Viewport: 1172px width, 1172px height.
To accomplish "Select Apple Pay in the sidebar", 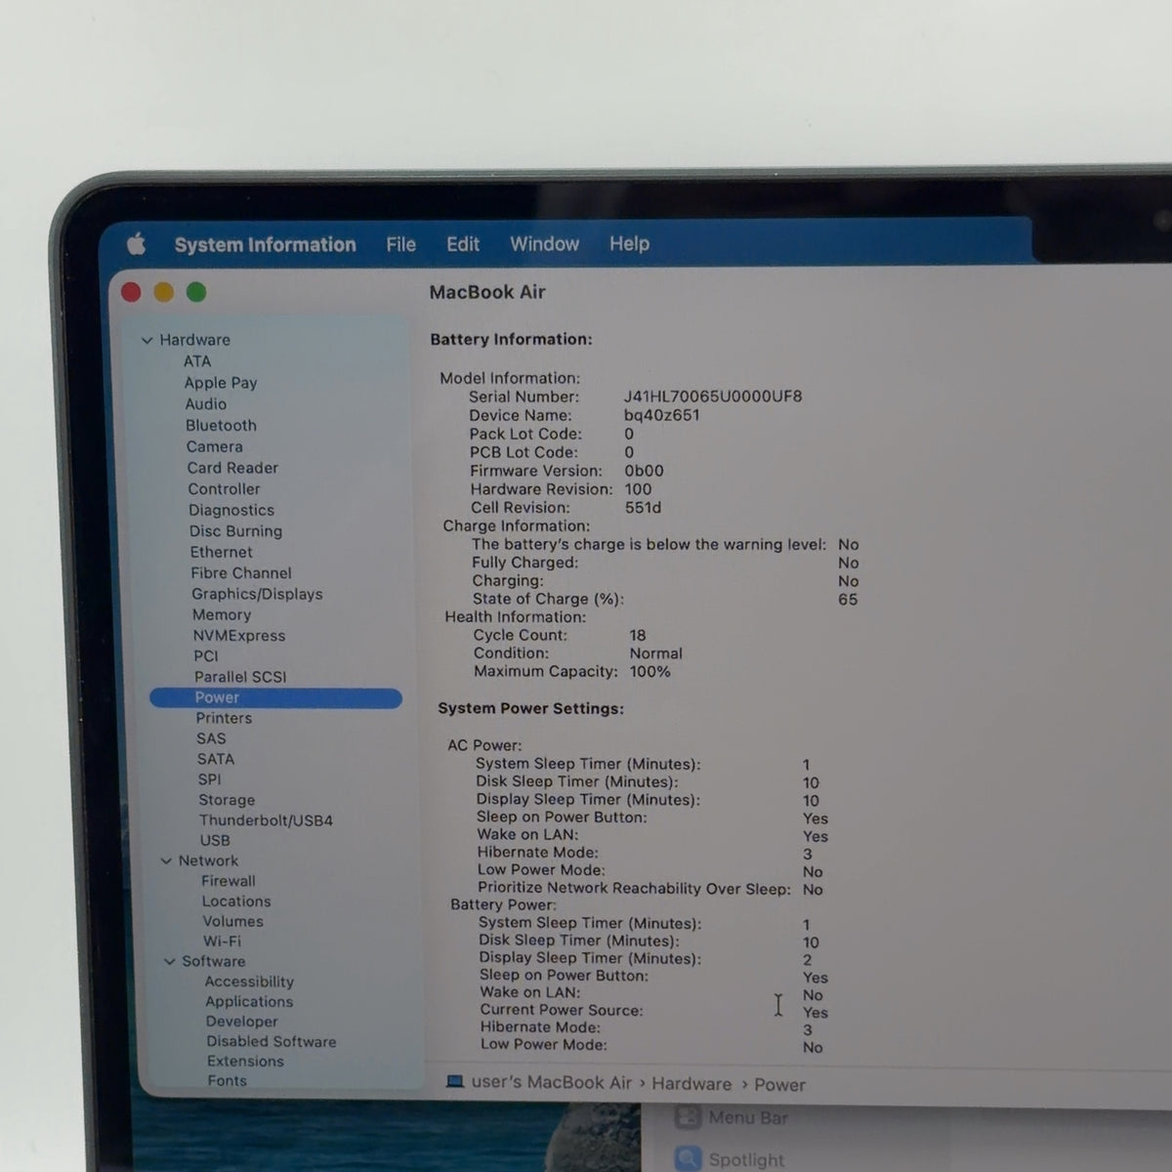I will [x=221, y=383].
